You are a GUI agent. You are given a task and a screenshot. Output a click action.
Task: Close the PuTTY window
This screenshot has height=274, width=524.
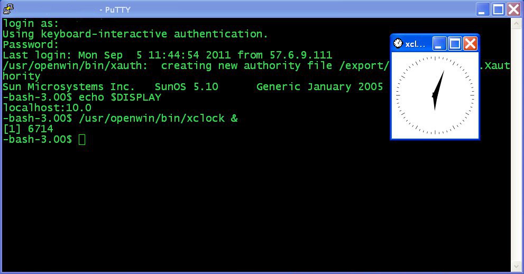[514, 9]
